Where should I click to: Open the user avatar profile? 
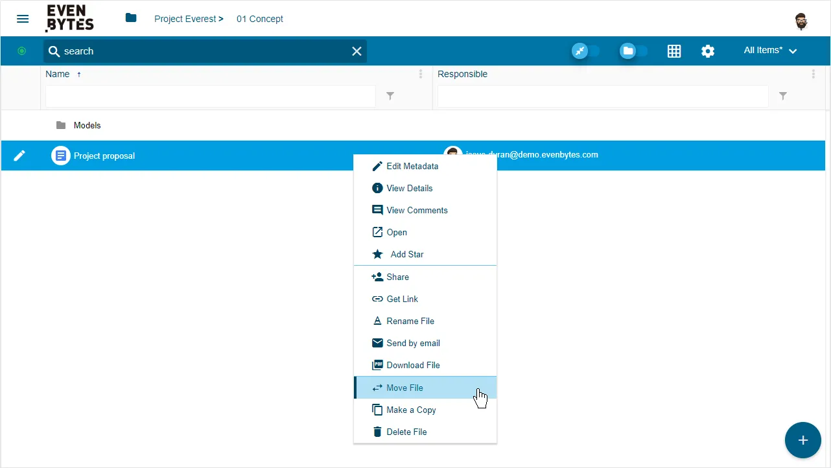tap(801, 21)
